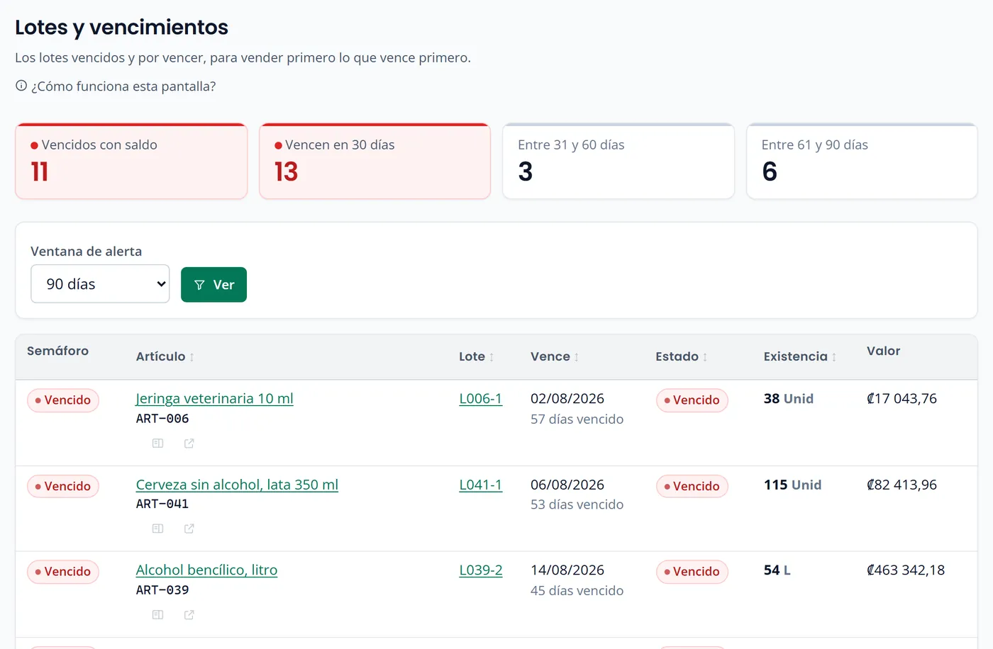
Task: Click the "45 días vencido" text
Action: click(577, 591)
